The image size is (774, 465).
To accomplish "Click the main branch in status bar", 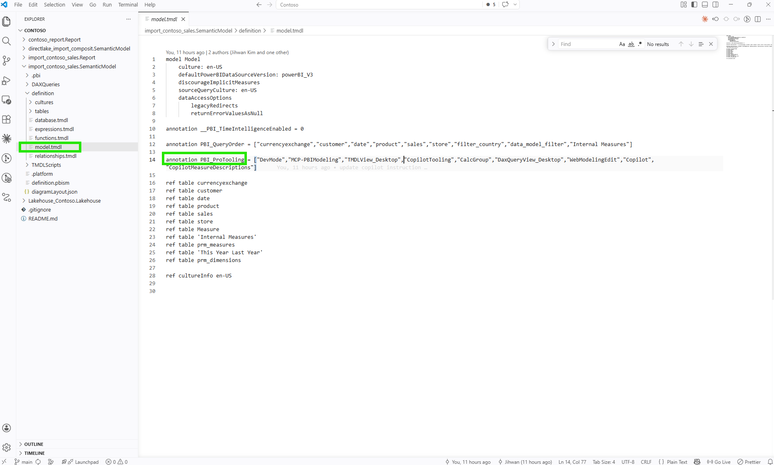I will pos(23,462).
